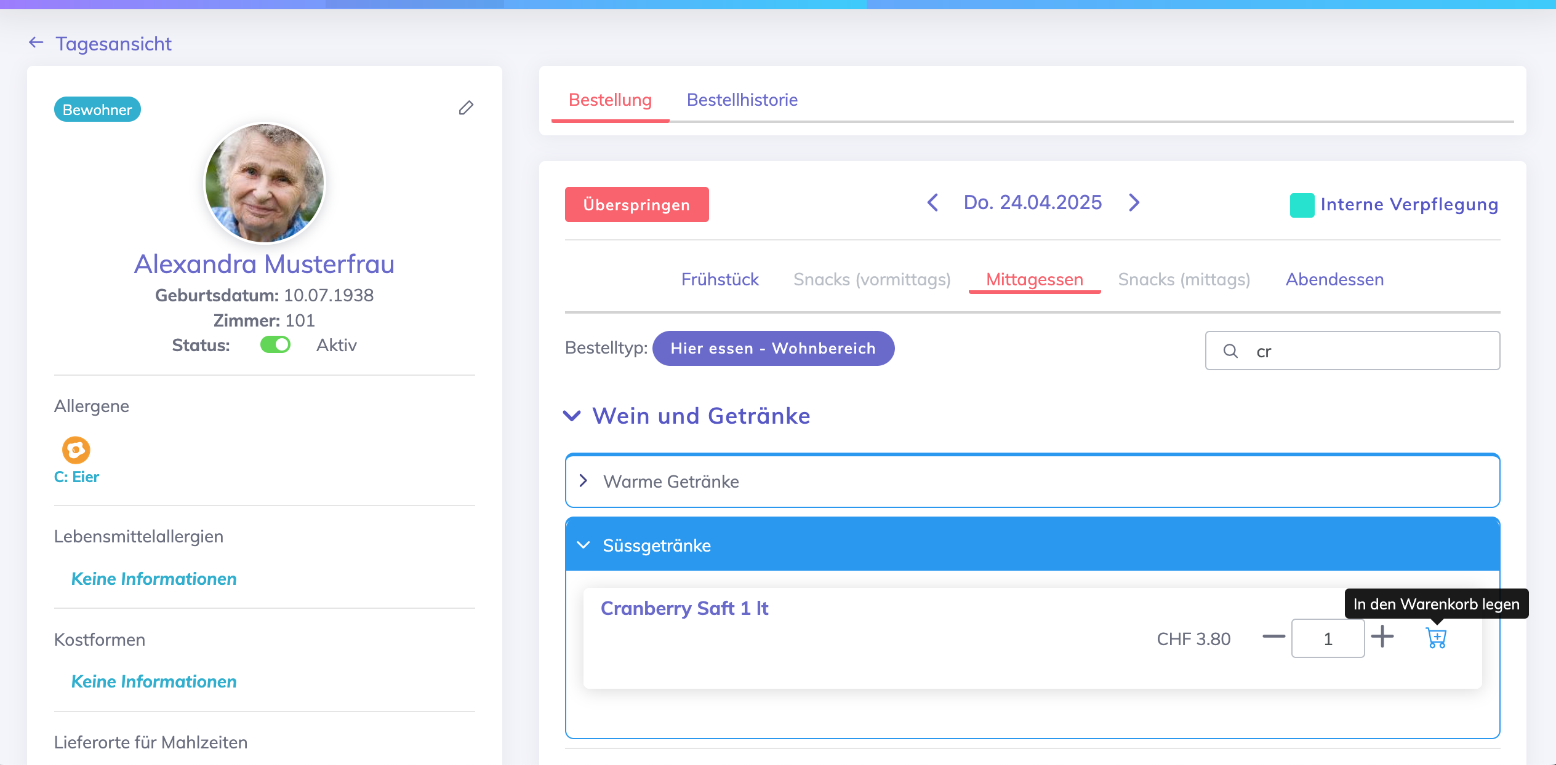Toggle the Aktiv status switch
Screen dimensions: 1556x765
click(x=275, y=345)
